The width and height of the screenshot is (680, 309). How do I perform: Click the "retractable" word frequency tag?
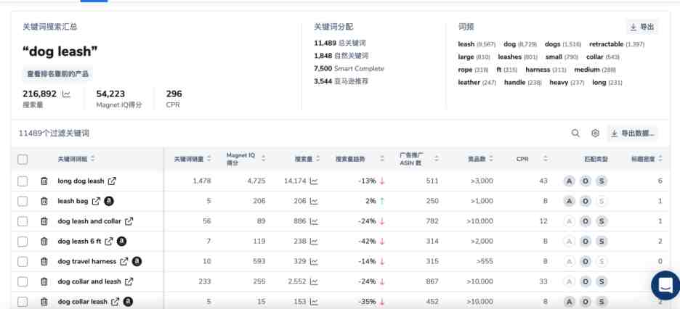[x=607, y=44]
